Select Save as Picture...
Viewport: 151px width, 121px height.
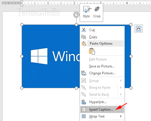(x=102, y=66)
